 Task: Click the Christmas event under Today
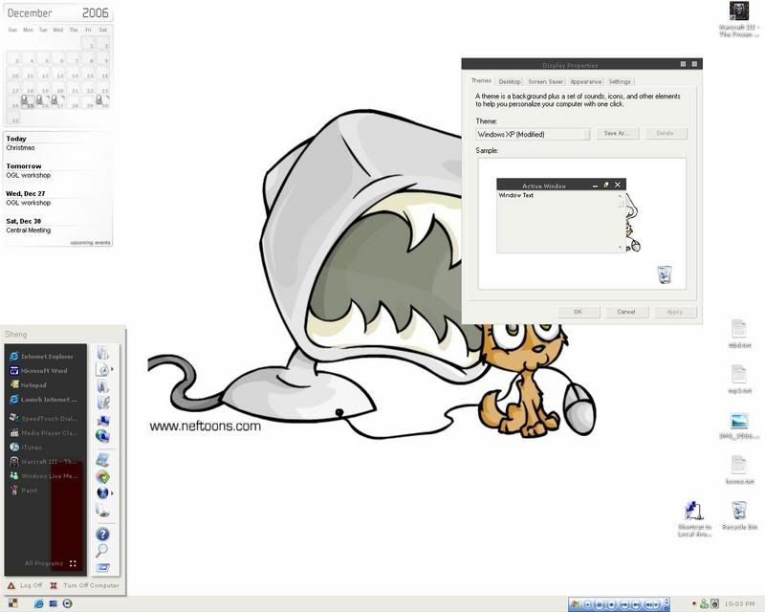click(20, 147)
